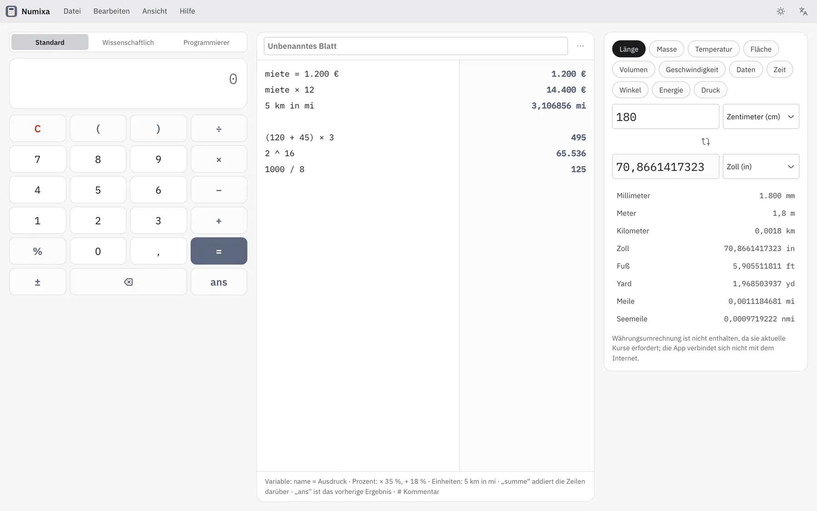Image resolution: width=817 pixels, height=511 pixels.
Task: Click the 70,8661417323 result field
Action: pos(666,167)
